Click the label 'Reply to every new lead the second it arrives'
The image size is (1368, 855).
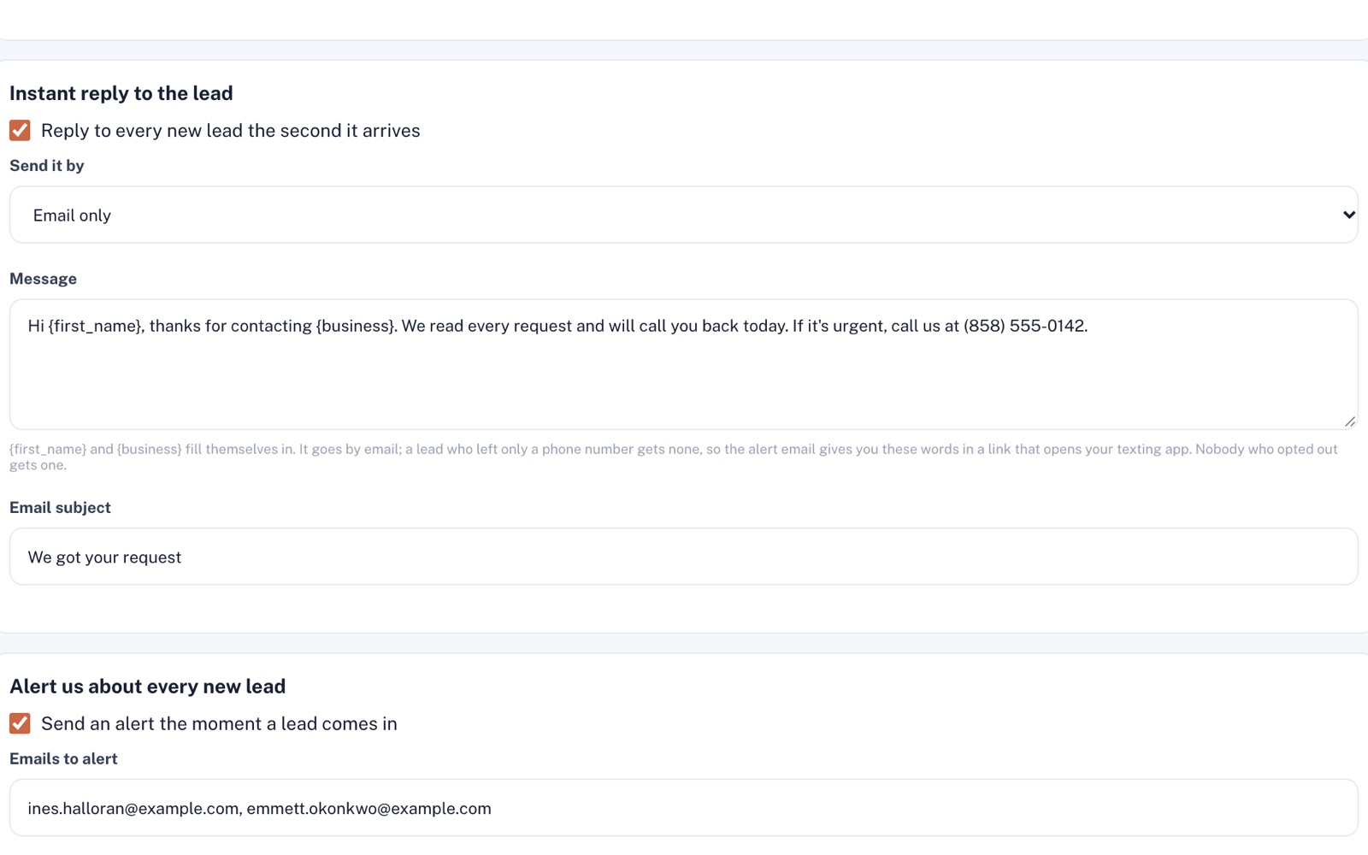tap(231, 131)
